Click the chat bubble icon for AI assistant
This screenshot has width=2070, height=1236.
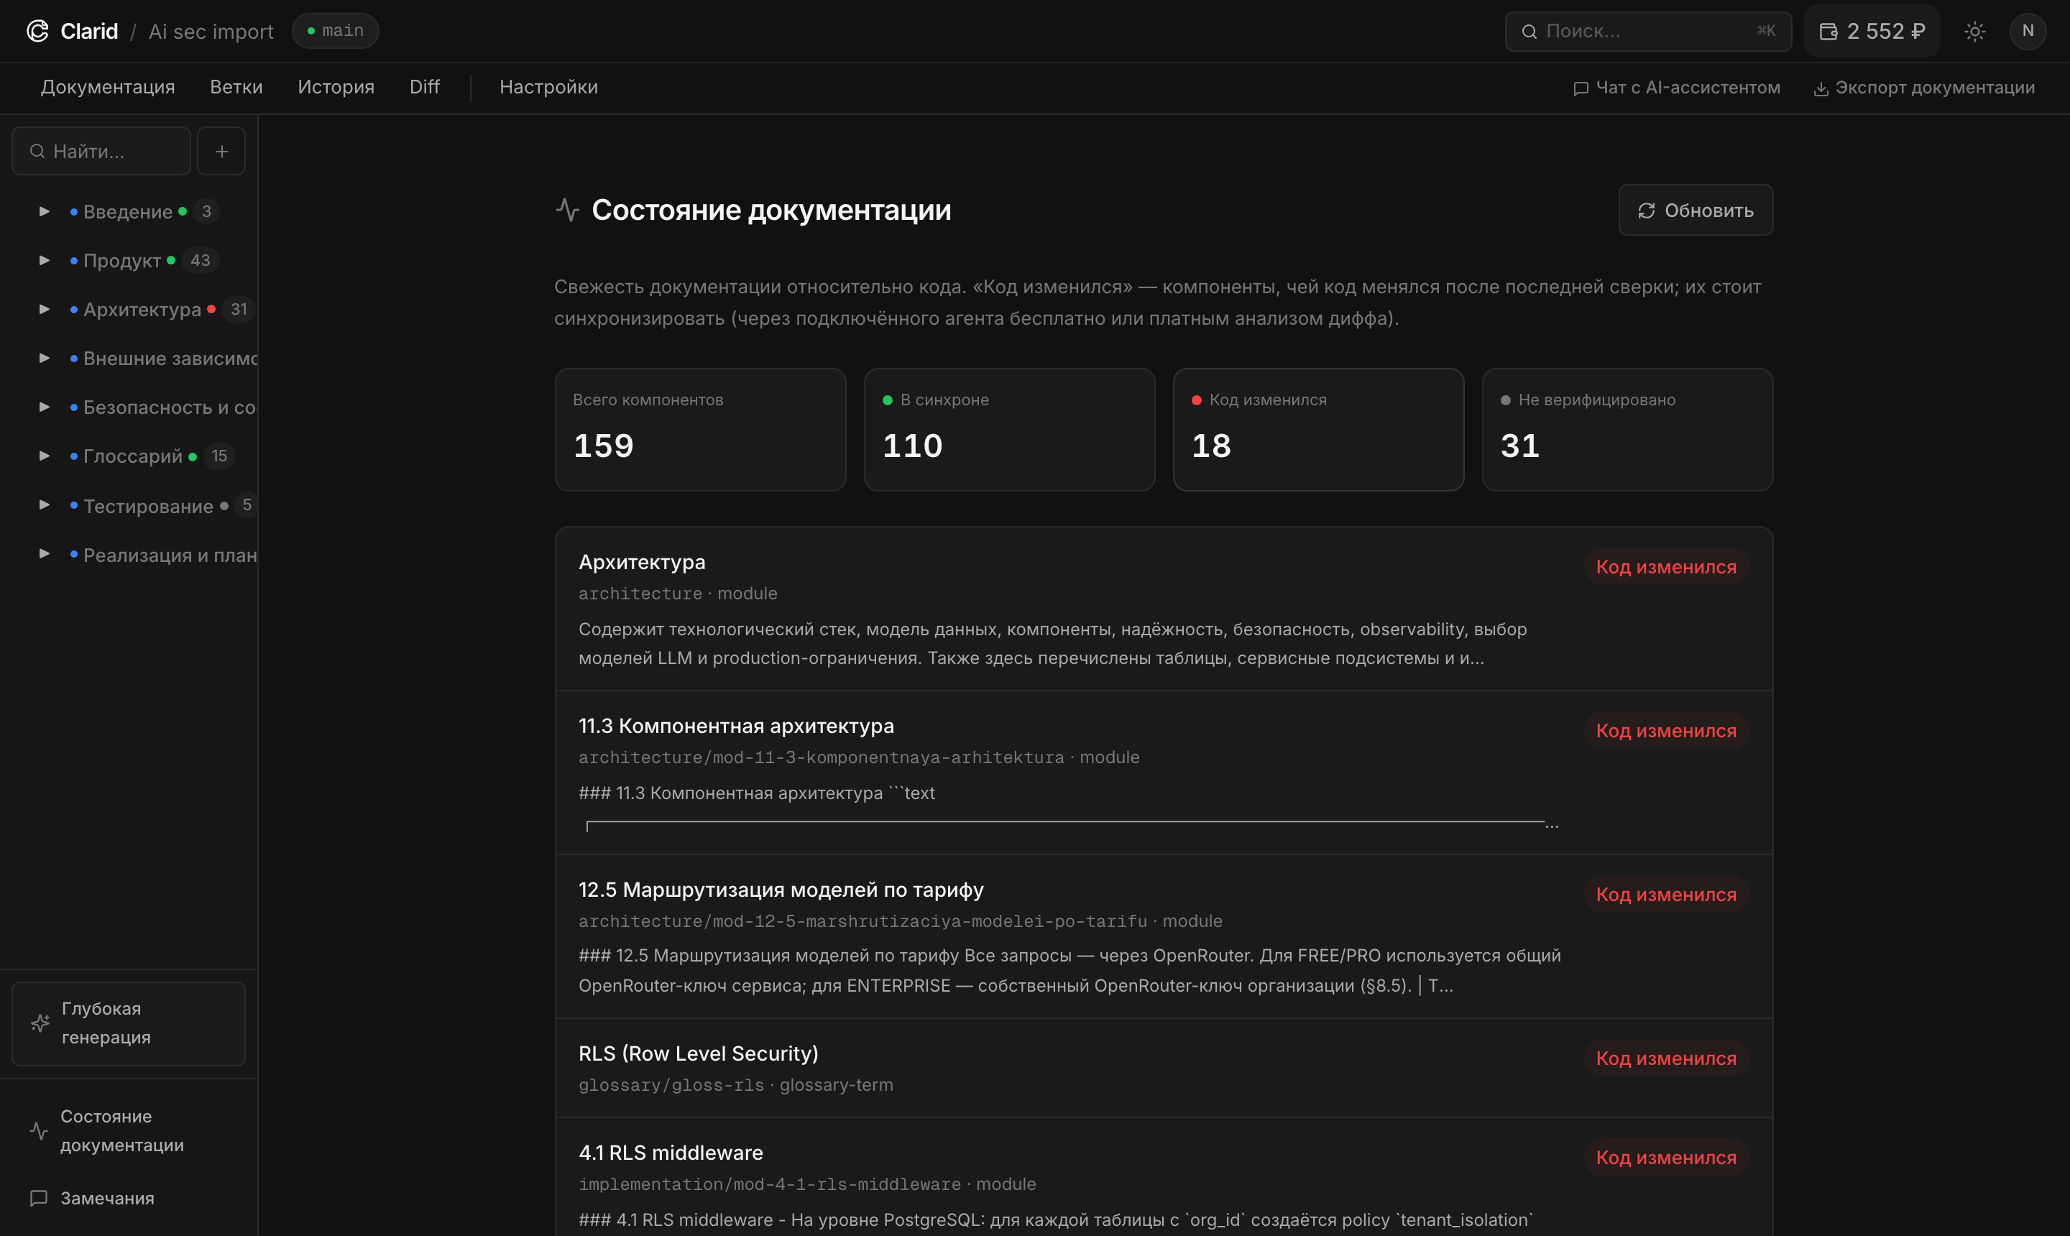[1581, 88]
